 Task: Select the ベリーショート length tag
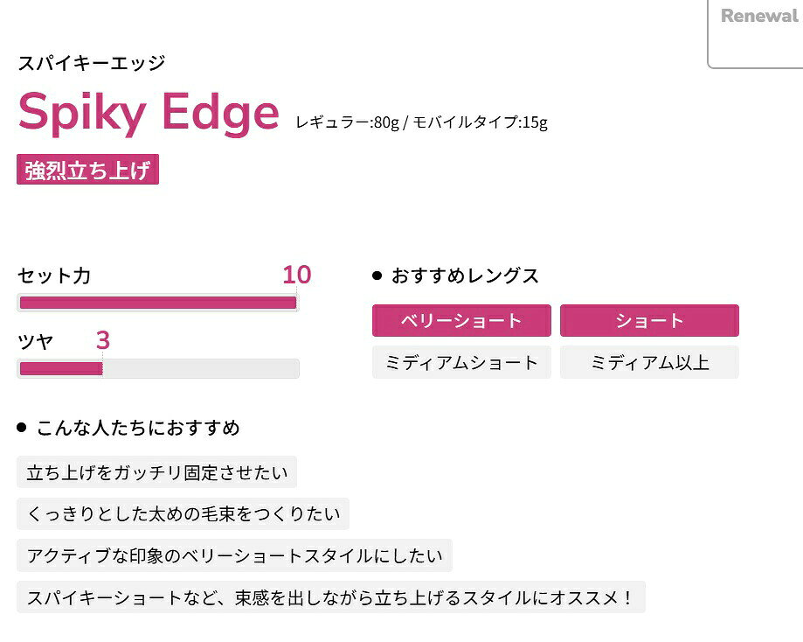pyautogui.click(x=461, y=320)
